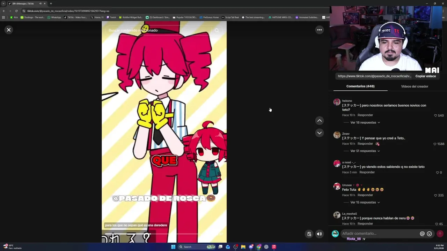Image resolution: width=447 pixels, height=251 pixels.
Task: Open the music app on taskbar
Action: pos(274,247)
